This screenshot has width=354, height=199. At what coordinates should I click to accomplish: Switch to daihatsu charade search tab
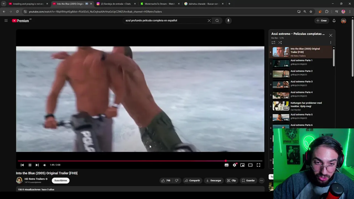(204, 4)
